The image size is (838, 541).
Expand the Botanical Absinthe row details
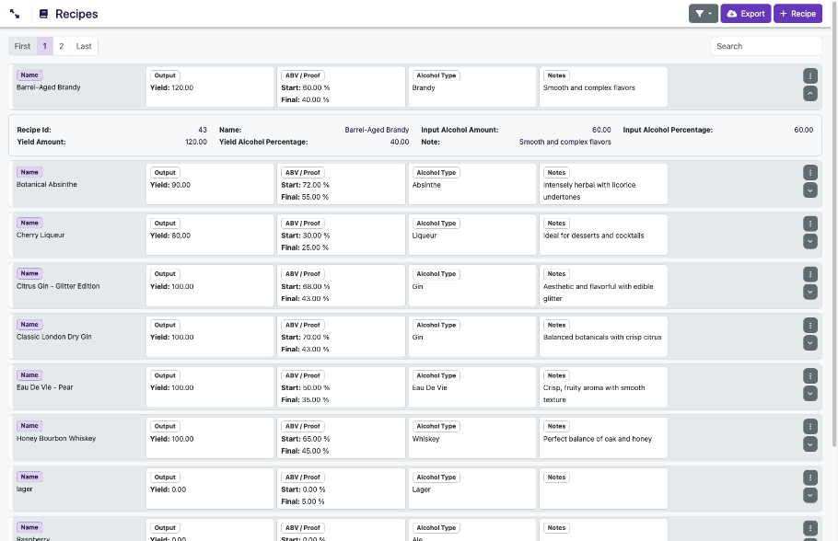pyautogui.click(x=810, y=190)
